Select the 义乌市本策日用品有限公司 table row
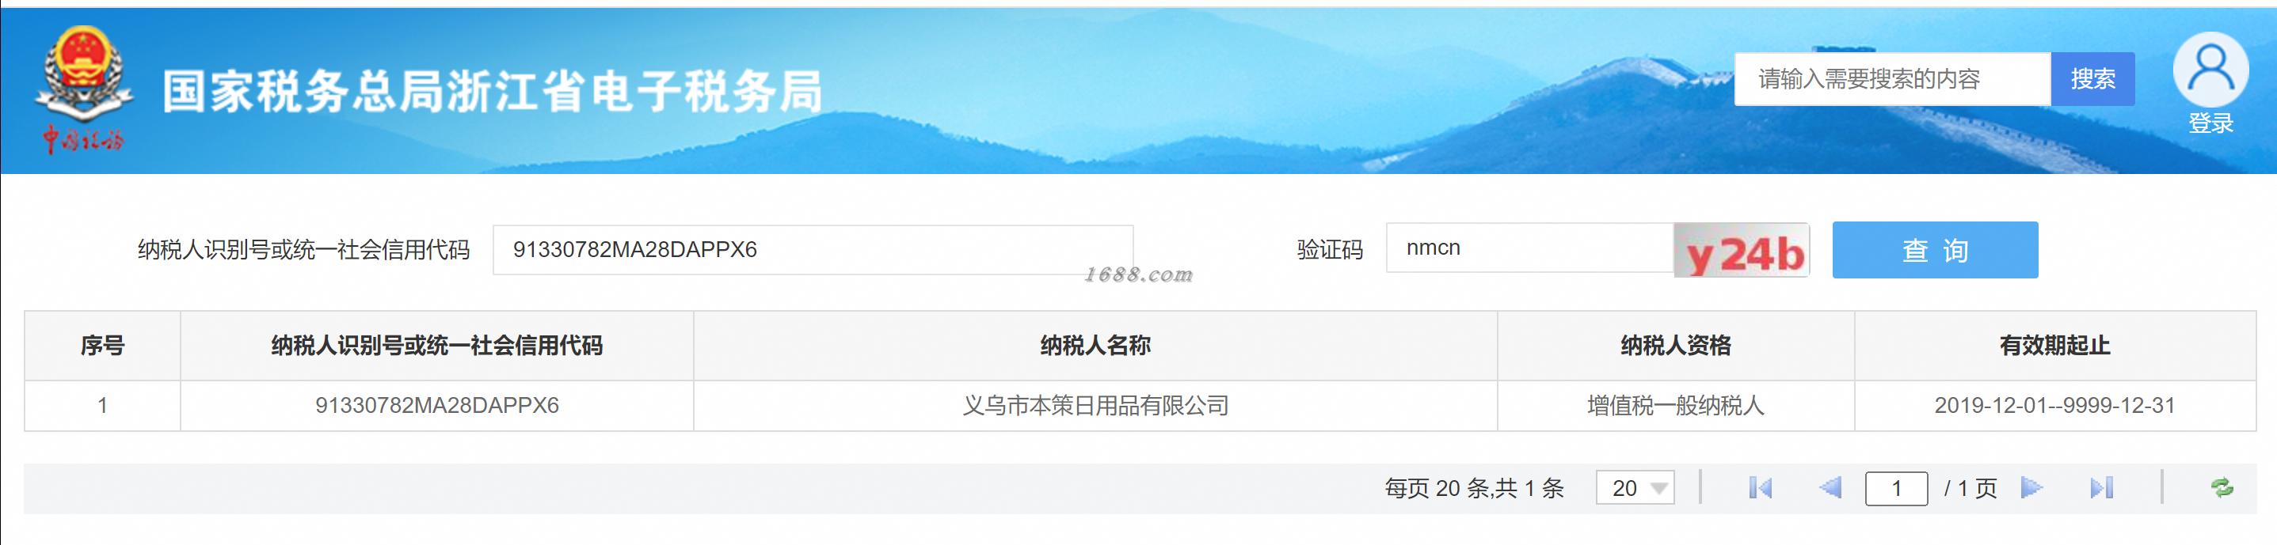 pos(1140,406)
